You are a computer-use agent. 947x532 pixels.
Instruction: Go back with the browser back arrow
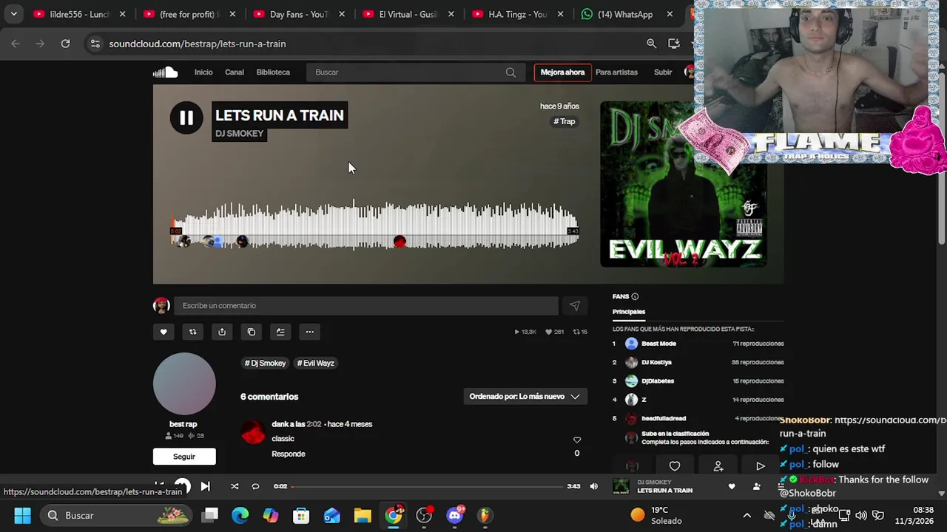pos(16,44)
